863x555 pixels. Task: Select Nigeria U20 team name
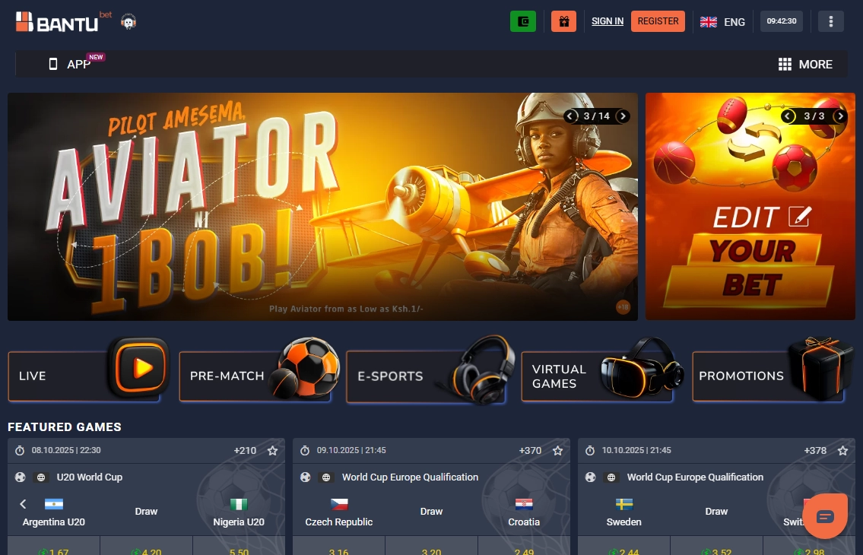pos(238,522)
